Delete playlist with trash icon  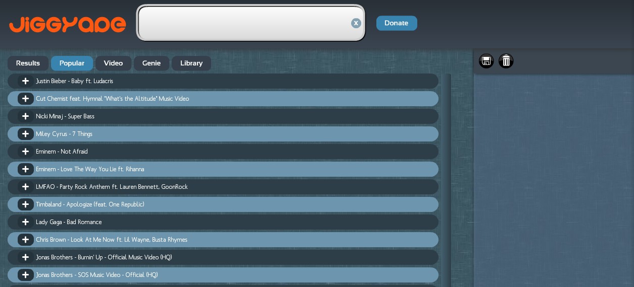(x=506, y=61)
